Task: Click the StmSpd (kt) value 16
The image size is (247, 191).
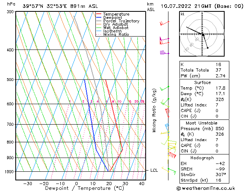Action: click(218, 180)
